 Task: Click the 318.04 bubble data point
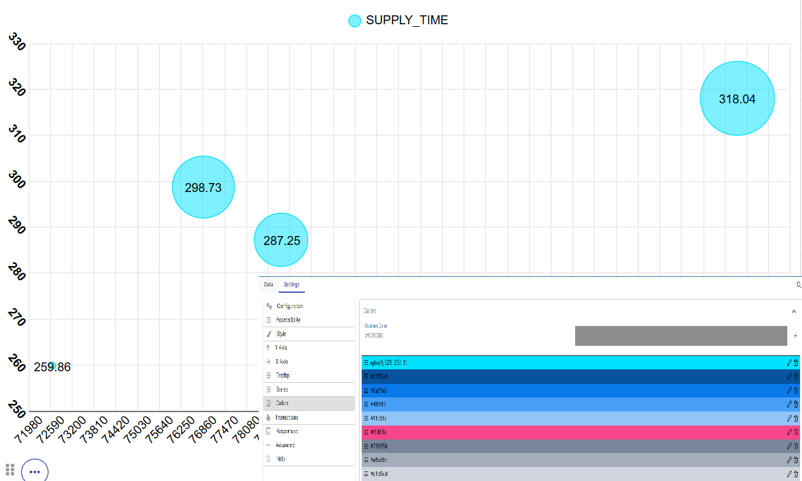pyautogui.click(x=737, y=99)
